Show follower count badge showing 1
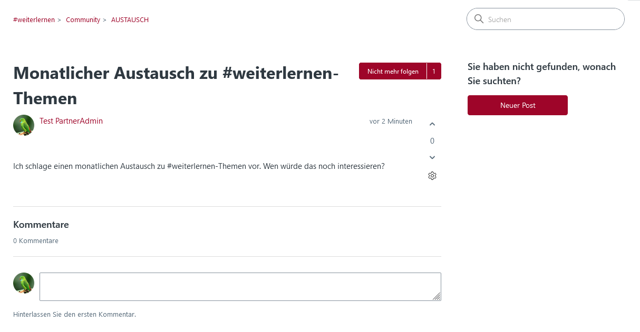The width and height of the screenshot is (640, 332). tap(434, 71)
